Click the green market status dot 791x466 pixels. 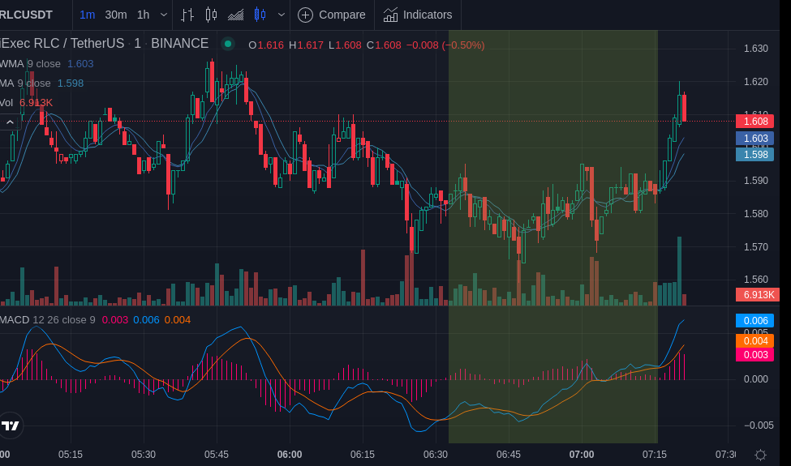pyautogui.click(x=228, y=44)
